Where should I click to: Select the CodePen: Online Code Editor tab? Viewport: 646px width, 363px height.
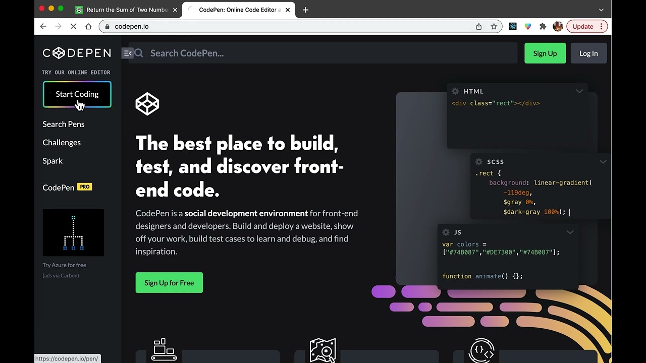[238, 10]
